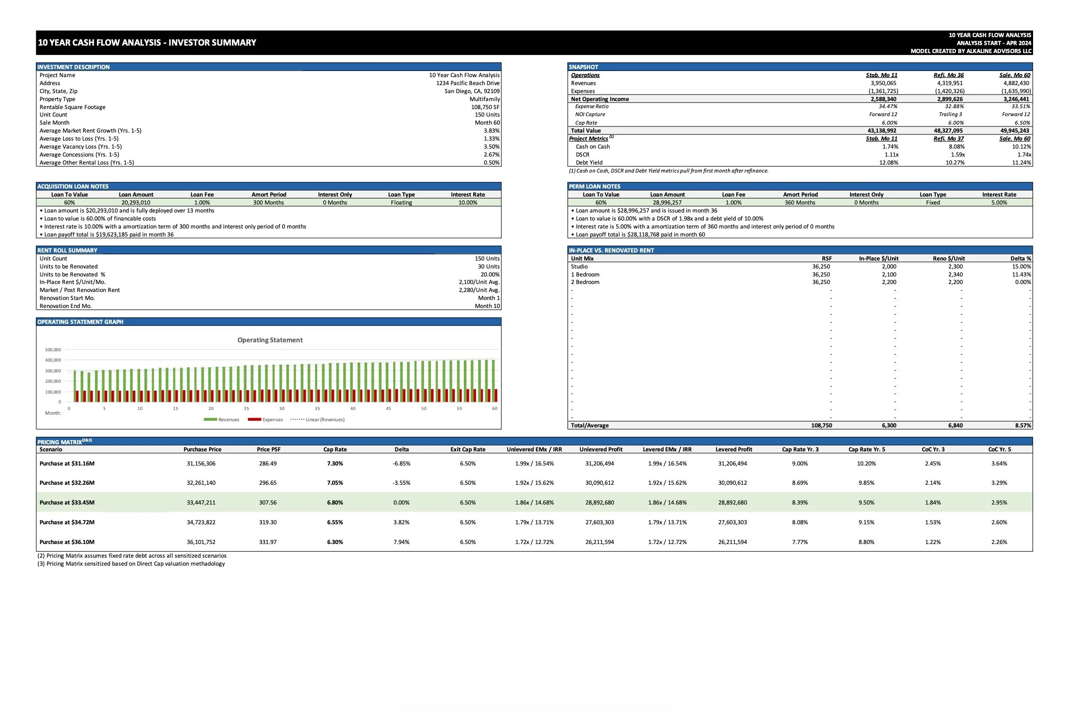Click the dotted Linear (Revenues) legend marker

pyautogui.click(x=297, y=419)
